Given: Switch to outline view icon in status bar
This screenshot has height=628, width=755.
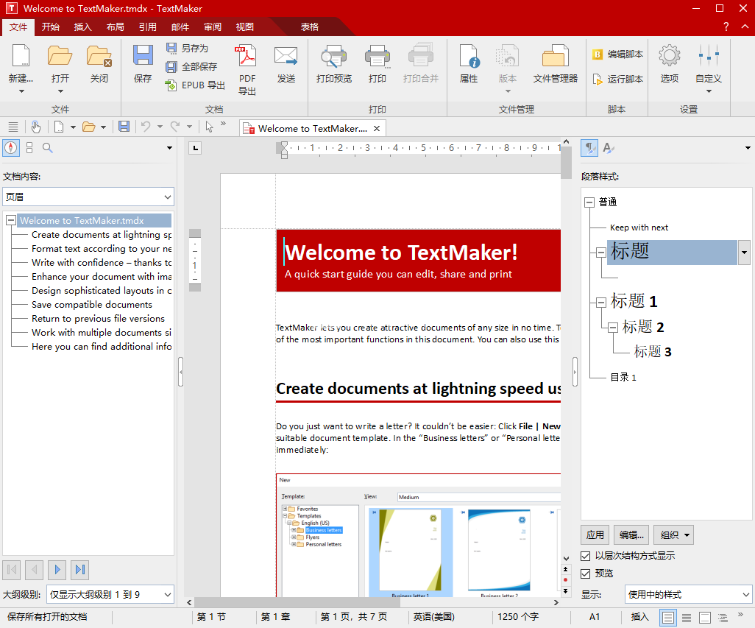Looking at the screenshot, I should point(723,617).
